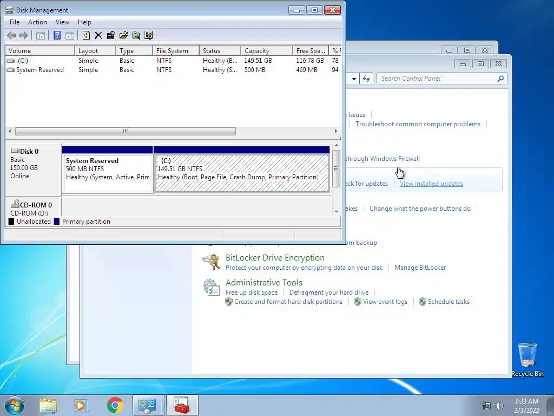Click the Administrative Tools gear icon
The width and height of the screenshot is (554, 416).
click(x=212, y=287)
